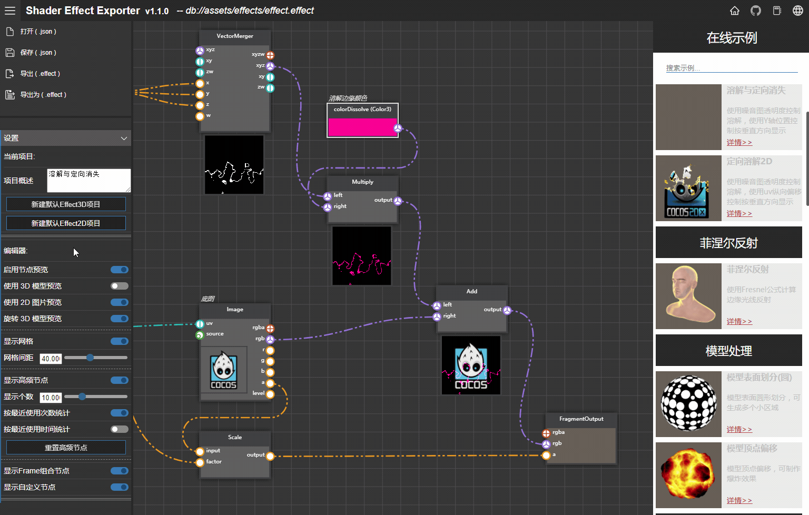Open the GitHub icon link
809x515 pixels.
(x=756, y=11)
